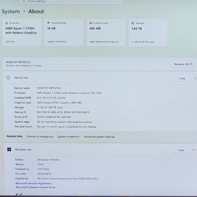Collapse the Device info section chevron

(195, 78)
